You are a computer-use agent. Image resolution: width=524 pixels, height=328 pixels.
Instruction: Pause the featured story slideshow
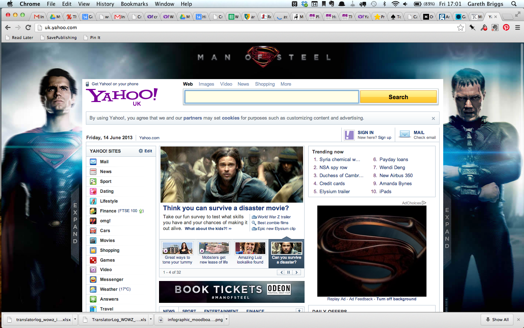coord(289,272)
